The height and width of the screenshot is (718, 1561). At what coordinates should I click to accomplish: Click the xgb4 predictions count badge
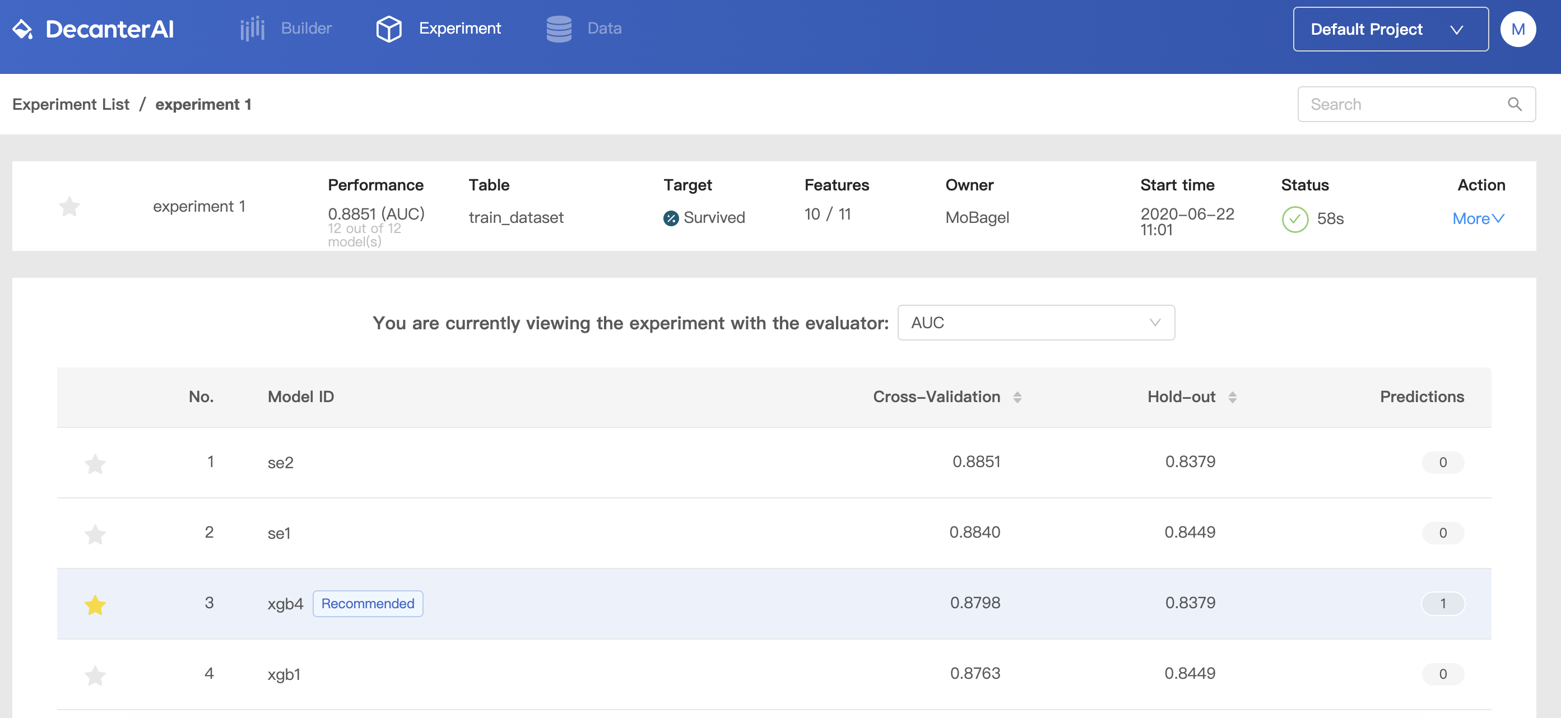point(1442,604)
